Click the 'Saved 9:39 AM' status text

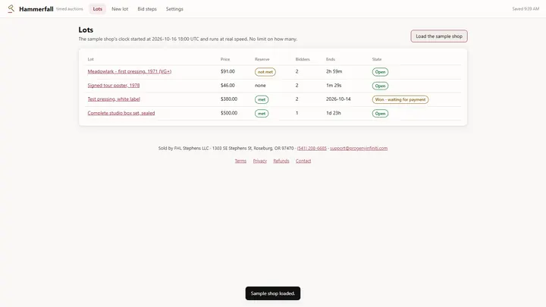coord(526,9)
